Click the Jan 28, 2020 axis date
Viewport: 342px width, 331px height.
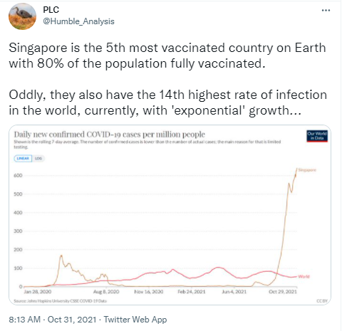point(38,292)
